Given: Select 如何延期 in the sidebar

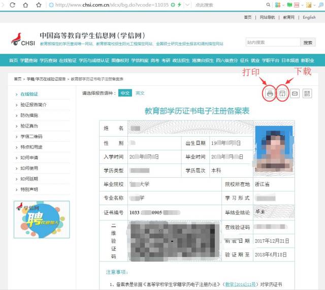Looking at the screenshot, I should (x=29, y=179).
